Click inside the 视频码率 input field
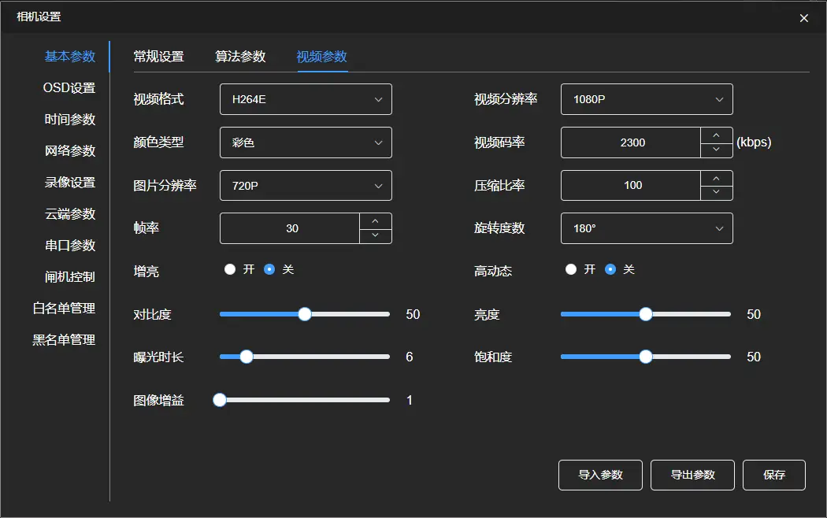This screenshot has width=827, height=518. coord(630,142)
